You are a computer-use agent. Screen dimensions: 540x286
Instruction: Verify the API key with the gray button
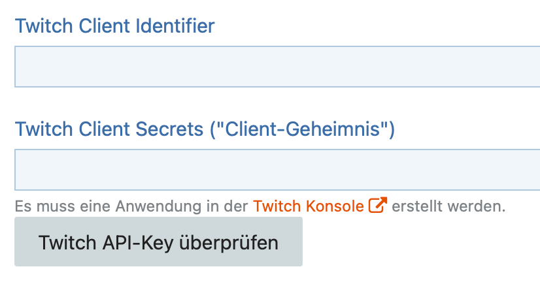158,242
